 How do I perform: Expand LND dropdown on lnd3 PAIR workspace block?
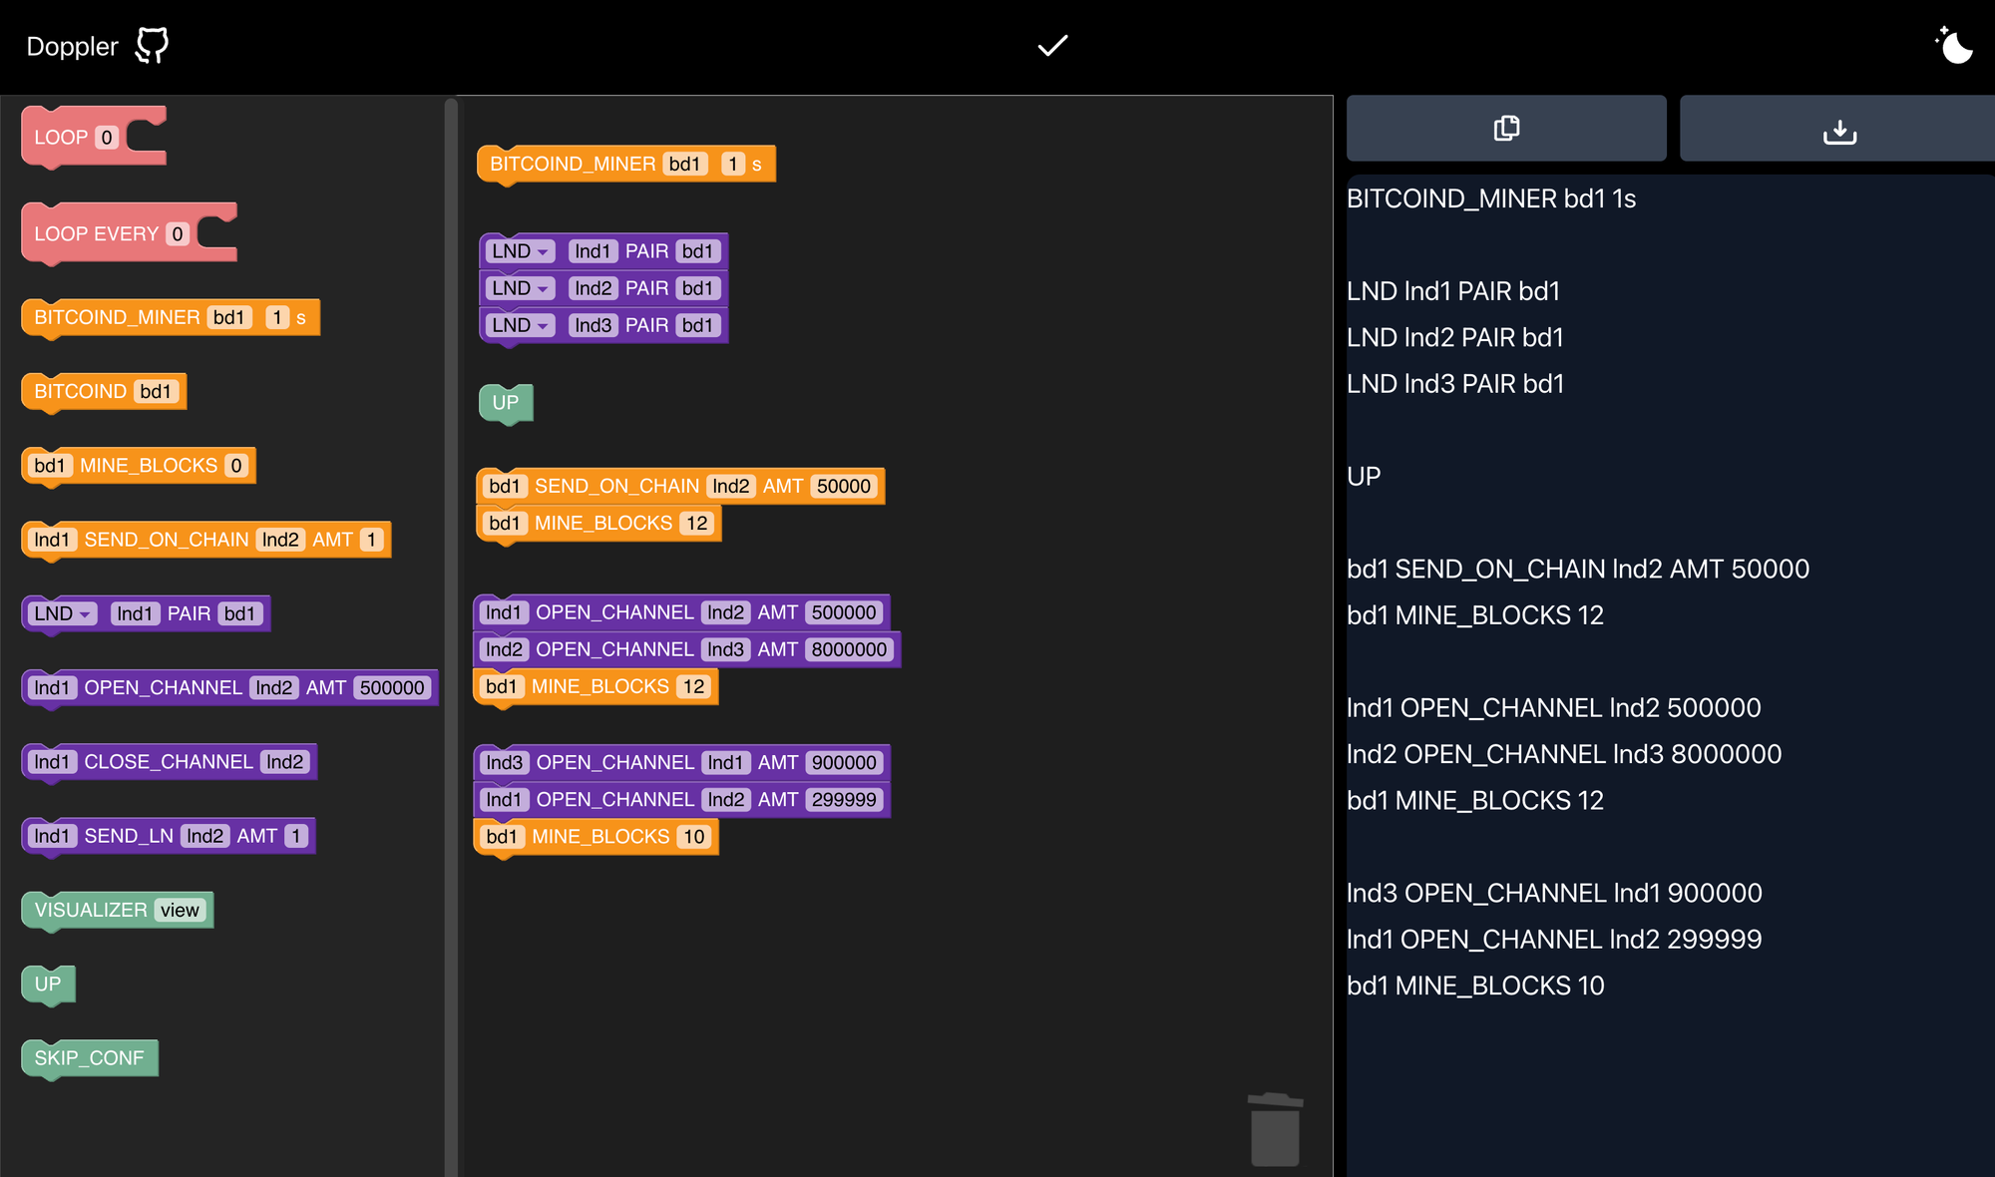[x=521, y=325]
